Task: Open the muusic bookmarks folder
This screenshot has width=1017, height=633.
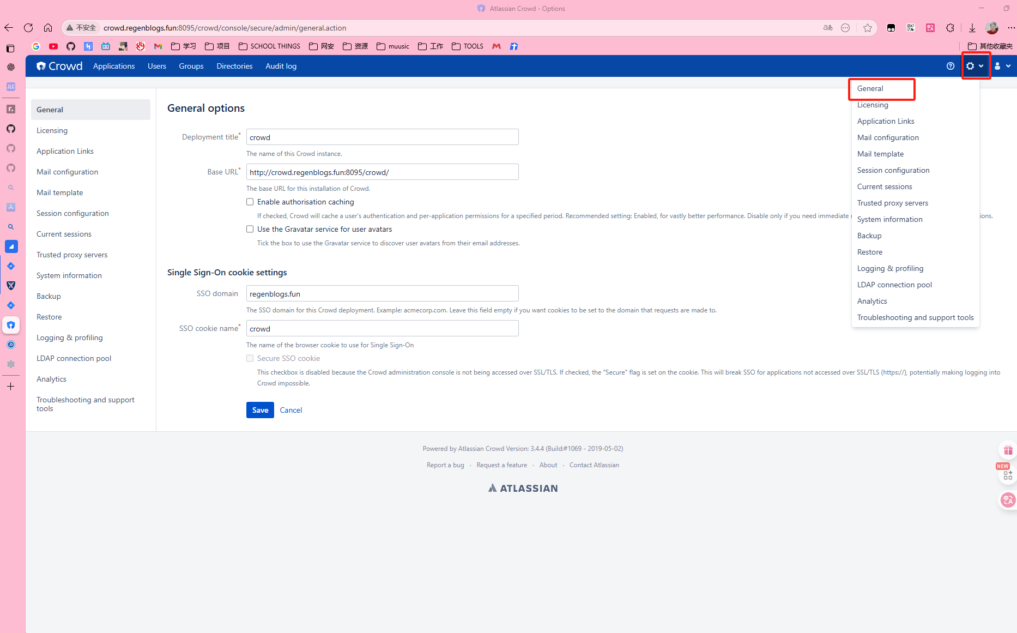Action: 393,46
